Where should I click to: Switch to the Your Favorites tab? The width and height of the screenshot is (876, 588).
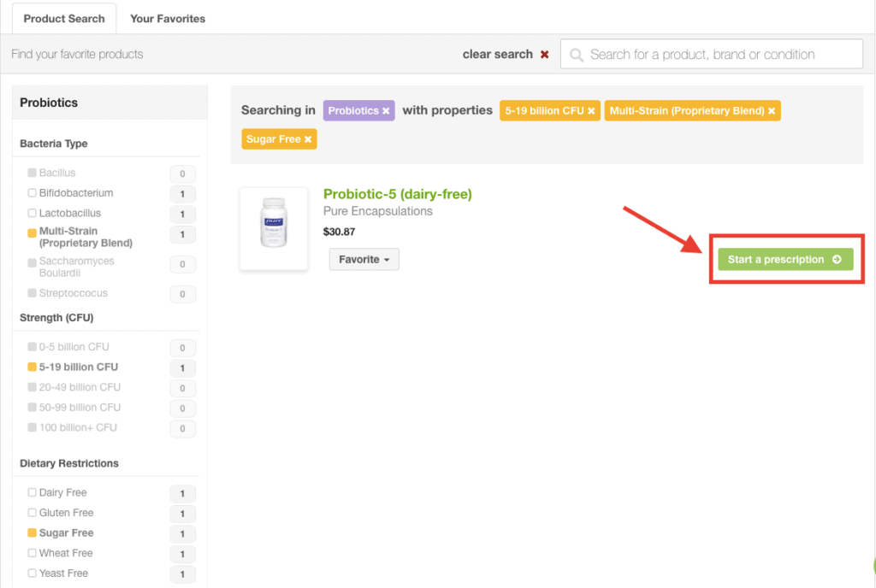168,19
